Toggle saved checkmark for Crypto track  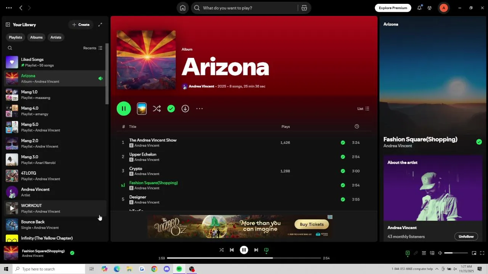click(343, 171)
